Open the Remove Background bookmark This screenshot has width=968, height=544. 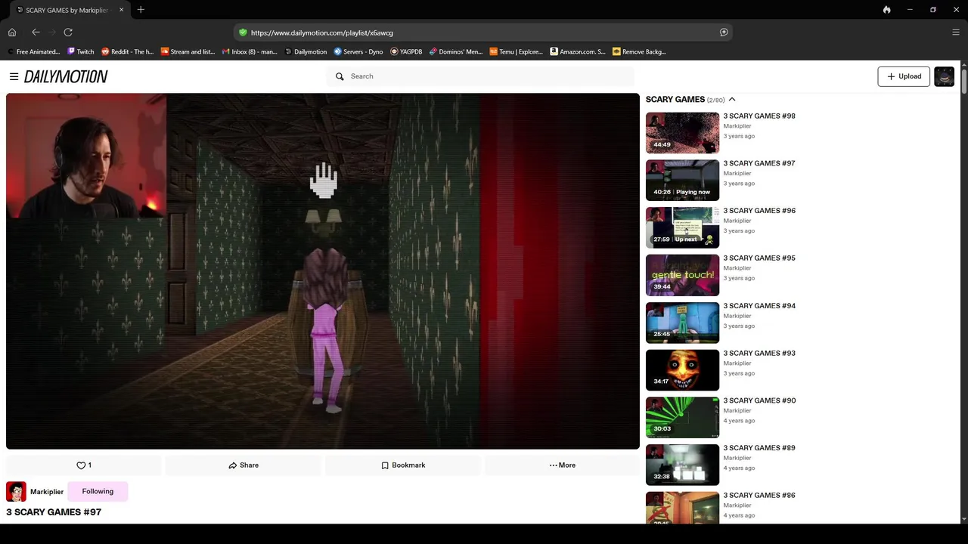coord(639,52)
